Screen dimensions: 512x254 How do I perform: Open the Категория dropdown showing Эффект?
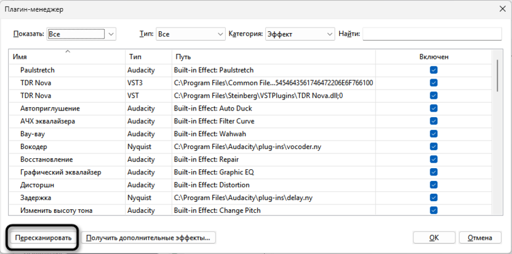click(x=300, y=34)
